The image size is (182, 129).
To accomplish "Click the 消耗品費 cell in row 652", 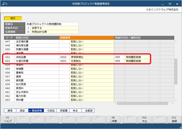I will coord(37,57).
